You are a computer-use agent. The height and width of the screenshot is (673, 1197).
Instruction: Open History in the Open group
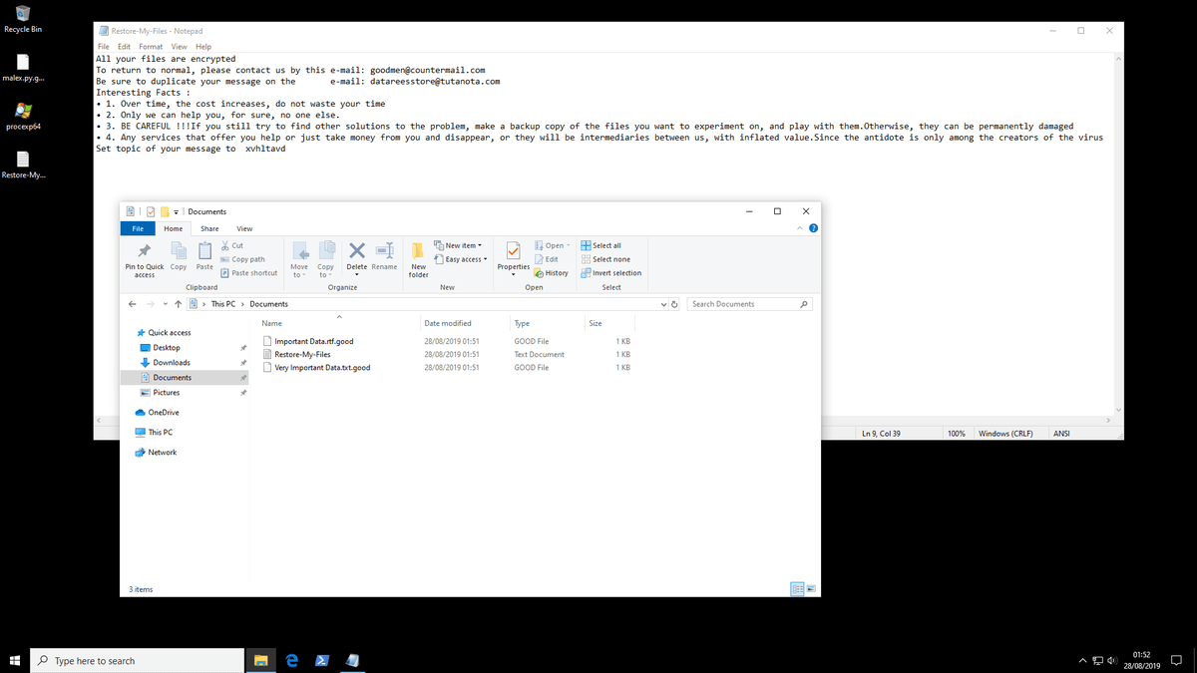tap(552, 273)
